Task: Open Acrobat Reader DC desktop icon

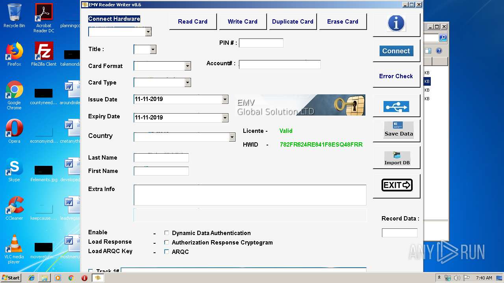Action: (x=44, y=18)
